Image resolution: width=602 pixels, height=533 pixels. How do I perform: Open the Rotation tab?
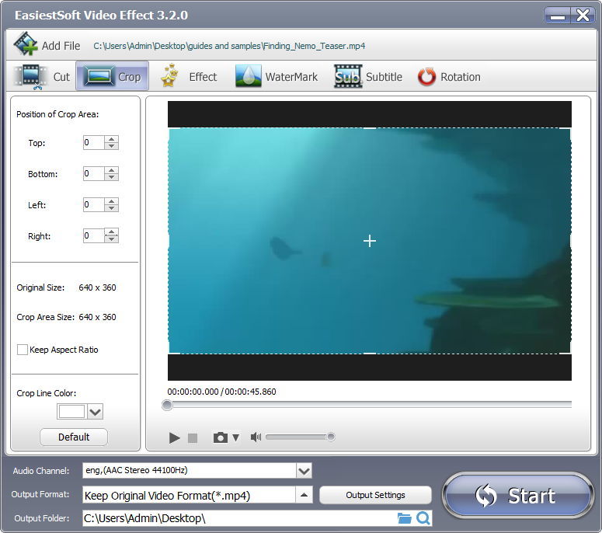click(x=449, y=76)
